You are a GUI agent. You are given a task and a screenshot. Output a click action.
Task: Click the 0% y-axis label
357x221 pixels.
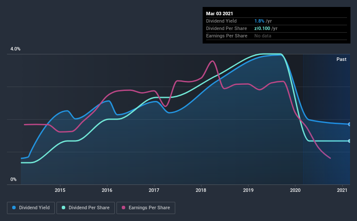[x=13, y=179]
